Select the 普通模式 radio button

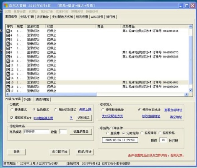pos(12,110)
